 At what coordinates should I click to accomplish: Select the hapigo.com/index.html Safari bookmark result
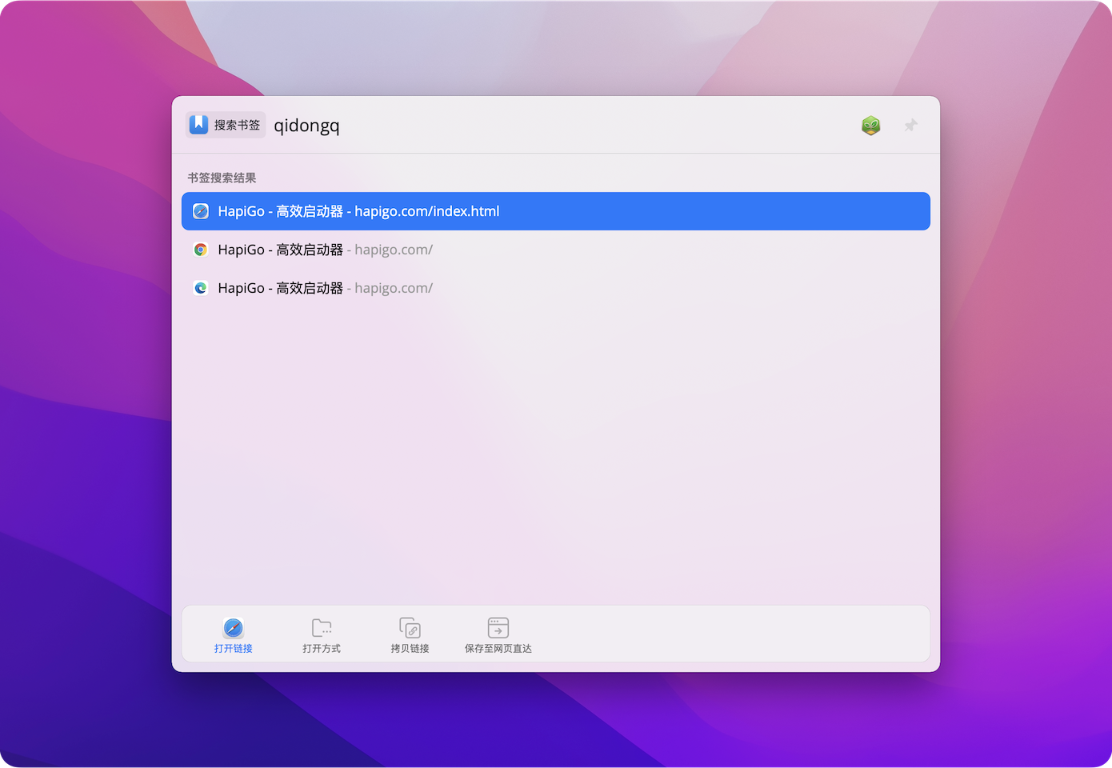tap(556, 211)
